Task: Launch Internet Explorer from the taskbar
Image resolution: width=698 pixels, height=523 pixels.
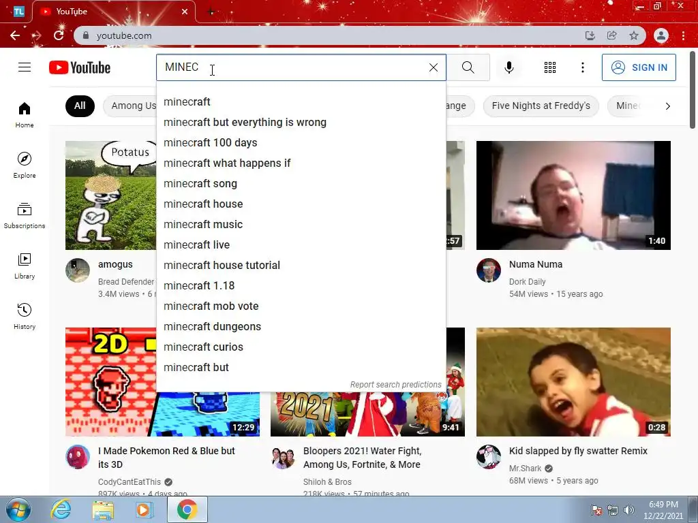Action: click(x=61, y=509)
